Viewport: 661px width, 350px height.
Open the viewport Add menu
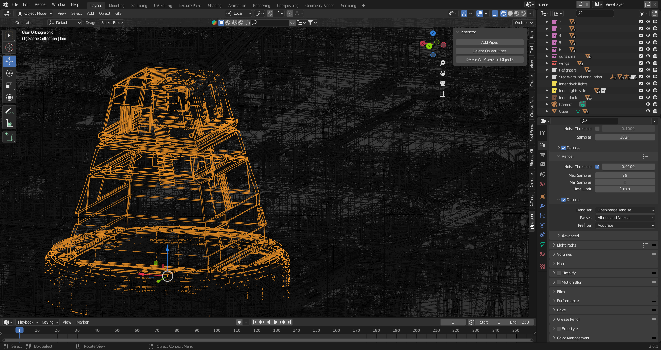pyautogui.click(x=90, y=13)
